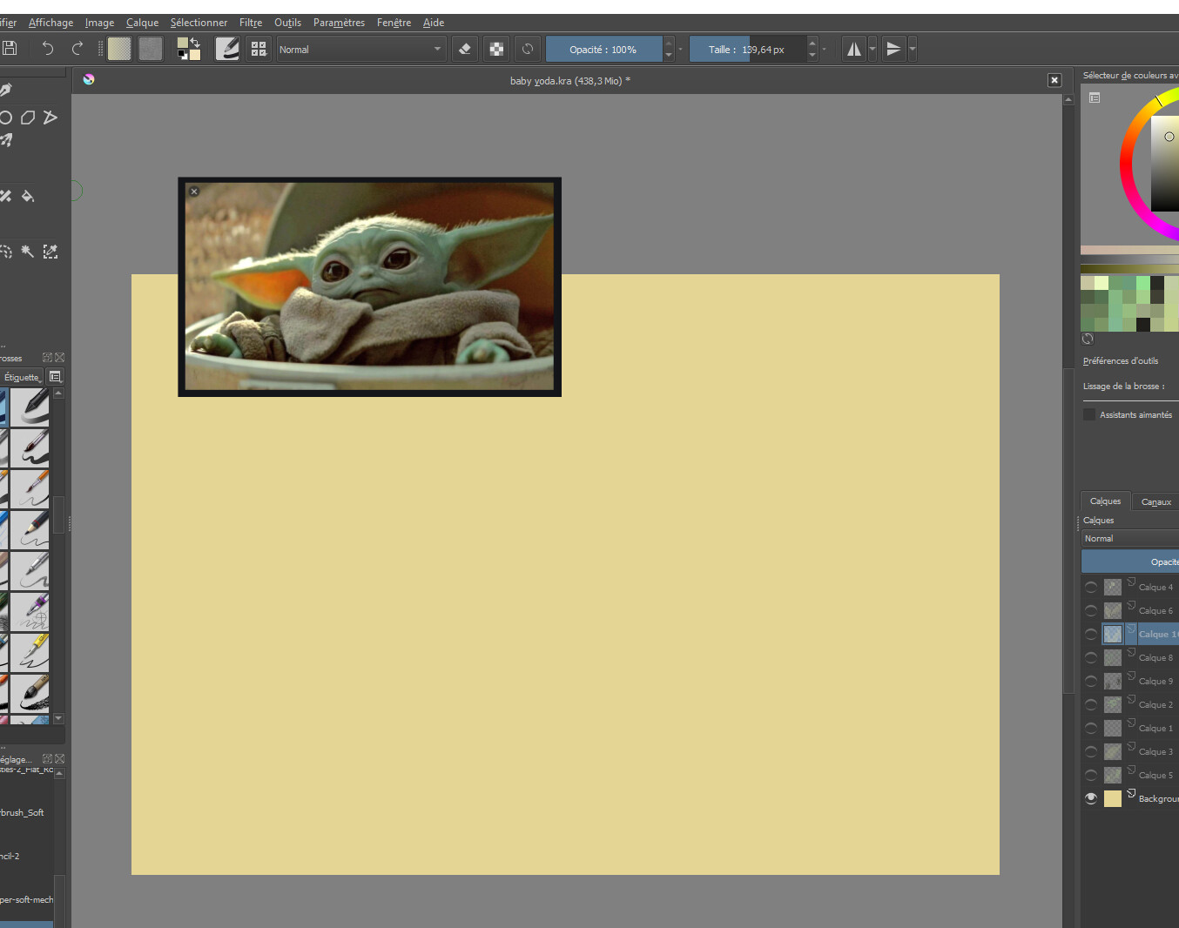Viewport: 1179px width, 928px height.
Task: Show the Calque 4 layer
Action: (1091, 587)
